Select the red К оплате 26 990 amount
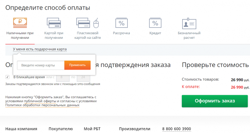The height and width of the screenshot is (133, 250). tap(240, 87)
